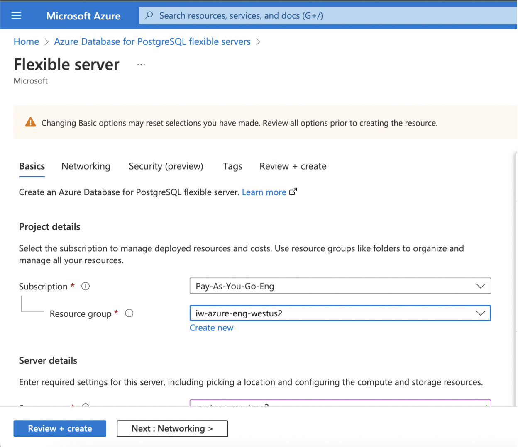Click the Resource group info icon
Image resolution: width=518 pixels, height=447 pixels.
point(129,313)
